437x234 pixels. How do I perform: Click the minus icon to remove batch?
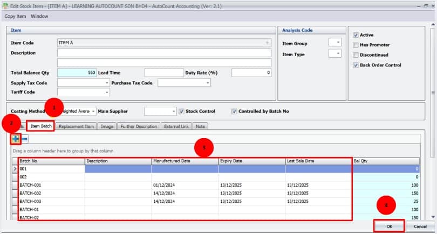click(25, 139)
